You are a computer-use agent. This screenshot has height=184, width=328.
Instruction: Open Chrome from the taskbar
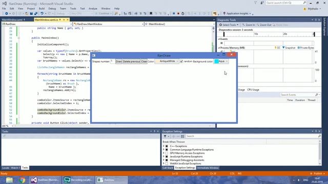(23, 180)
